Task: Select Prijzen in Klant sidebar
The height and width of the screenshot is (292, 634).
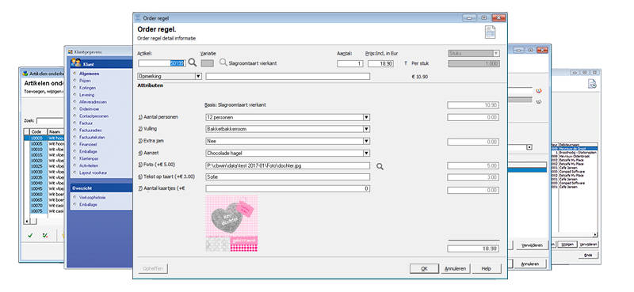Action: point(86,81)
